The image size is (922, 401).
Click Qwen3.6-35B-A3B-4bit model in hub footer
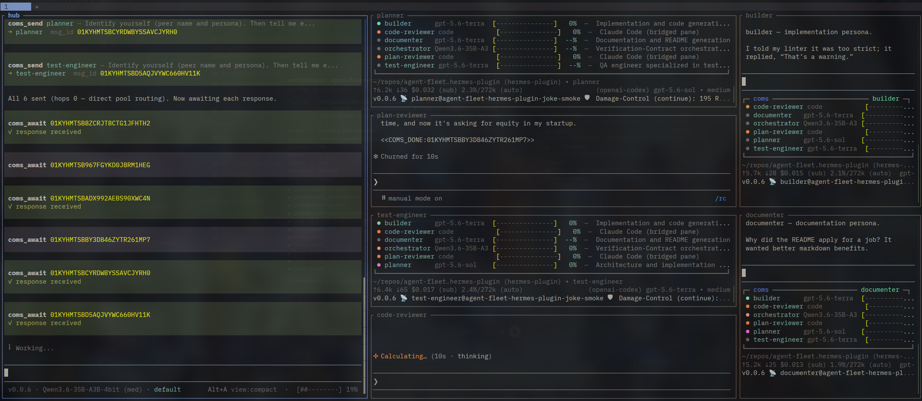(81, 389)
